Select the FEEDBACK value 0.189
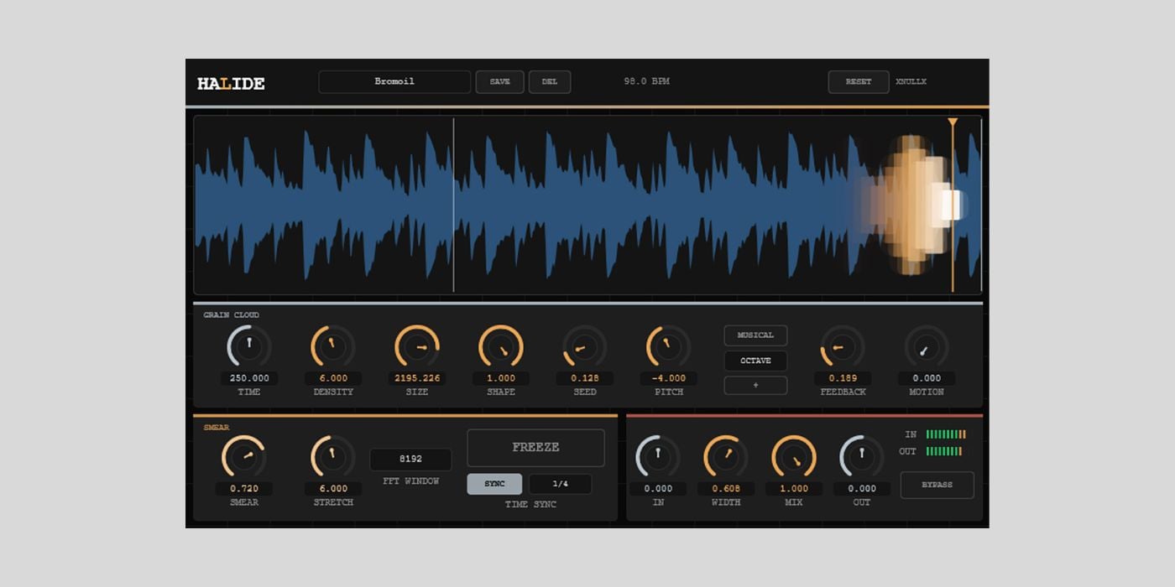The width and height of the screenshot is (1175, 587). (843, 378)
